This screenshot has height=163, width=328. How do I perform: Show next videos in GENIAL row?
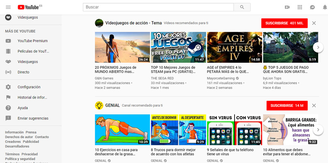click(x=318, y=130)
